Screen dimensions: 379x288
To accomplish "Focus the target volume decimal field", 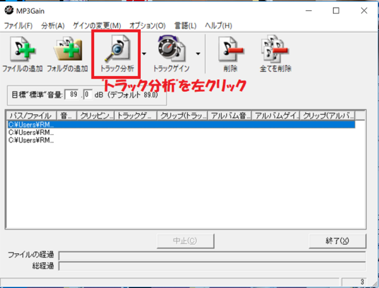I will (88, 94).
